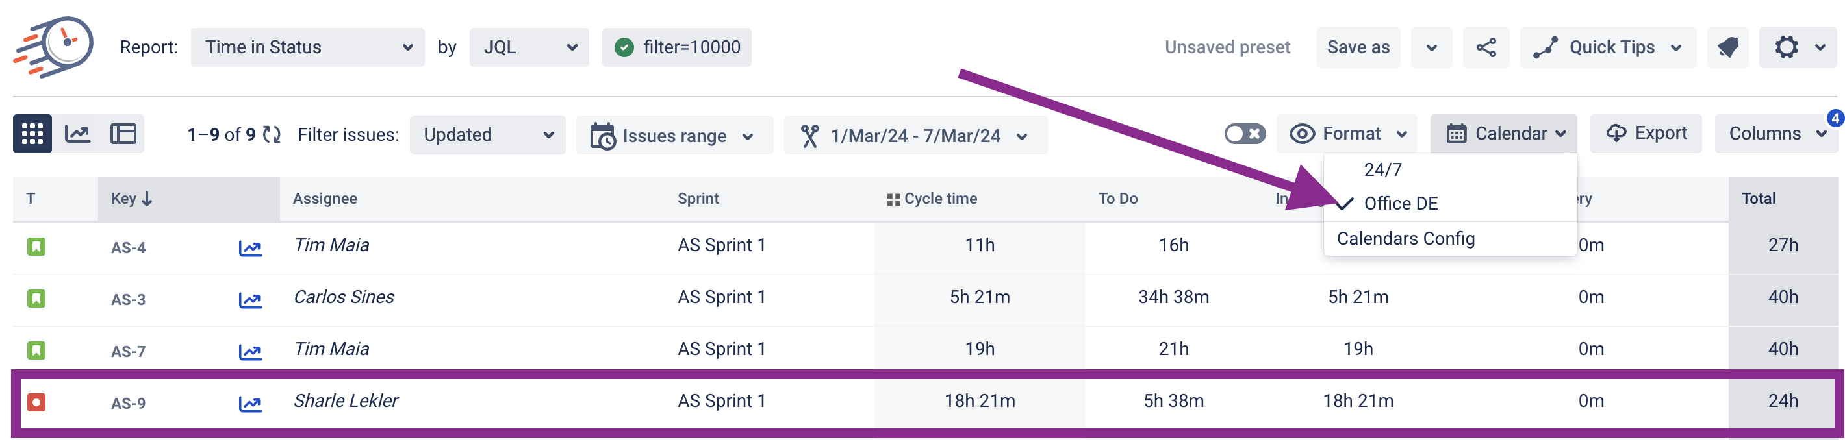Click the Save as button
1845x440 pixels.
click(1358, 47)
